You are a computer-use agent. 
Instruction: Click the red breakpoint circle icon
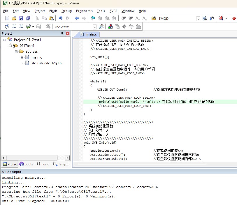pos(234,18)
